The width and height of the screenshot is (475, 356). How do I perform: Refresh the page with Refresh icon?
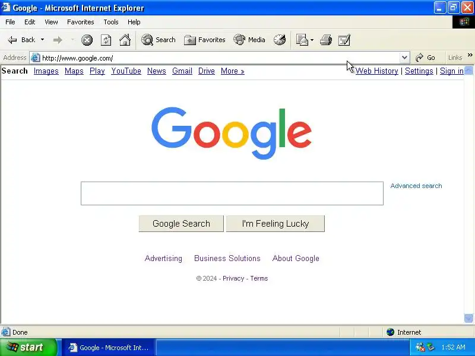(x=106, y=40)
